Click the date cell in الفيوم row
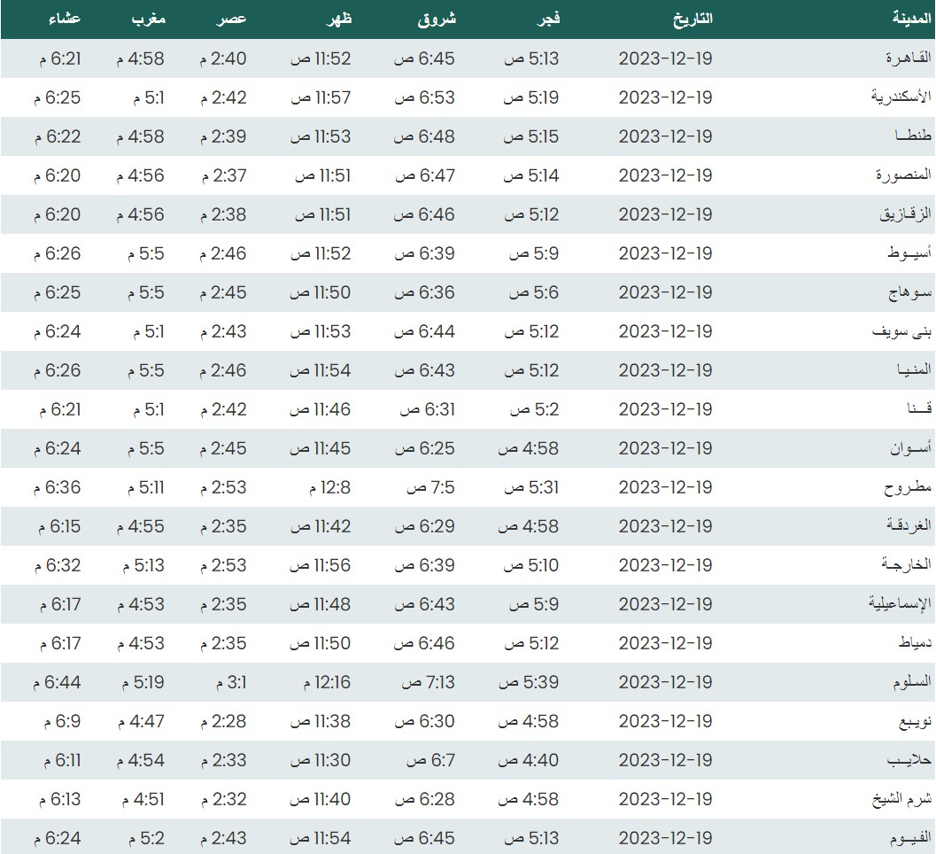 coord(665,838)
